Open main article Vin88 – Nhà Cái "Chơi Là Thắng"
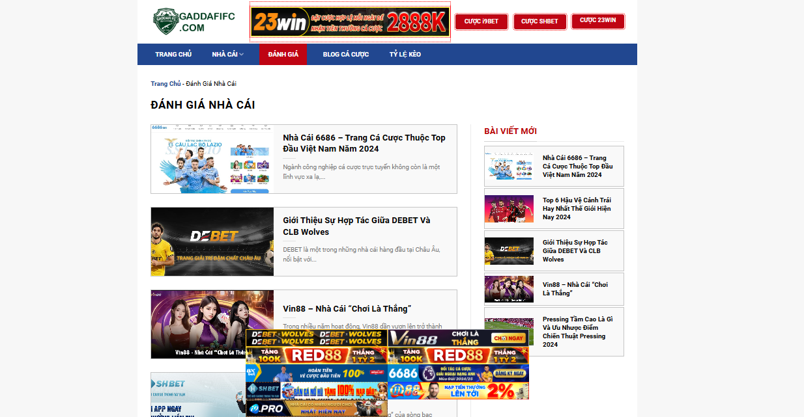This screenshot has height=417, width=804. [347, 308]
